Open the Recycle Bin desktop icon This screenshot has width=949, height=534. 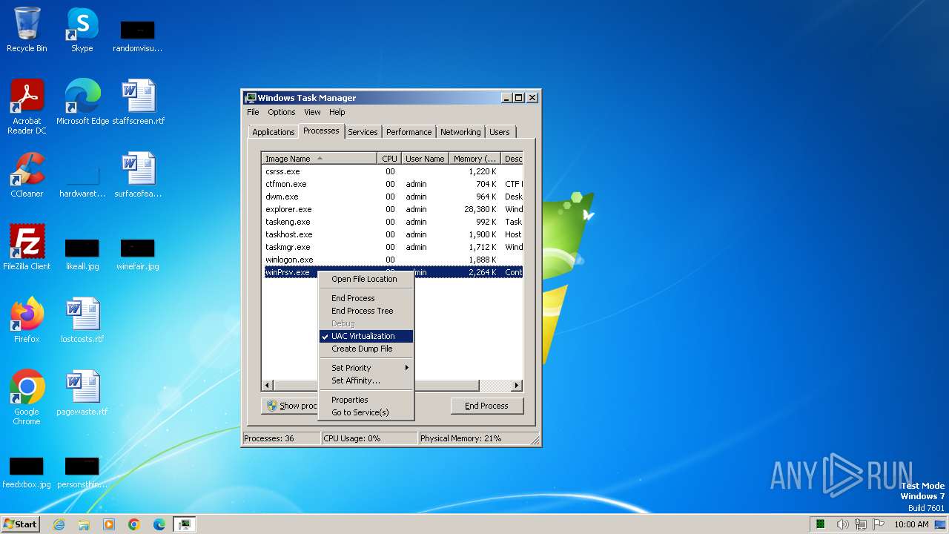click(x=27, y=30)
